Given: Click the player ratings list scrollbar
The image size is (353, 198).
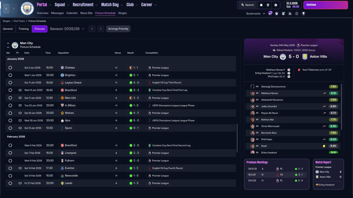Looking at the screenshot, I should 341,107.
